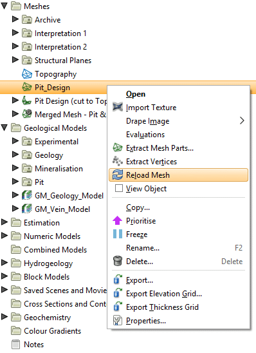Click the Import Texture icon
This screenshot has width=256, height=353.
tap(118, 108)
